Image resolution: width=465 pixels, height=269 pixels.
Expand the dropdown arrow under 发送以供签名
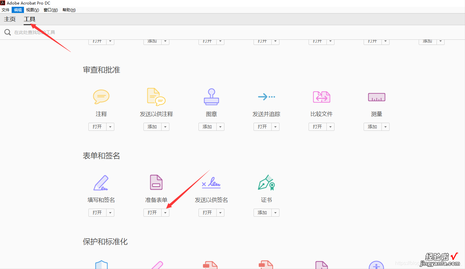pos(221,212)
